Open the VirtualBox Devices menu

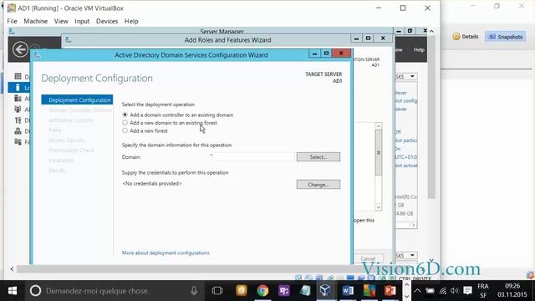[107, 21]
